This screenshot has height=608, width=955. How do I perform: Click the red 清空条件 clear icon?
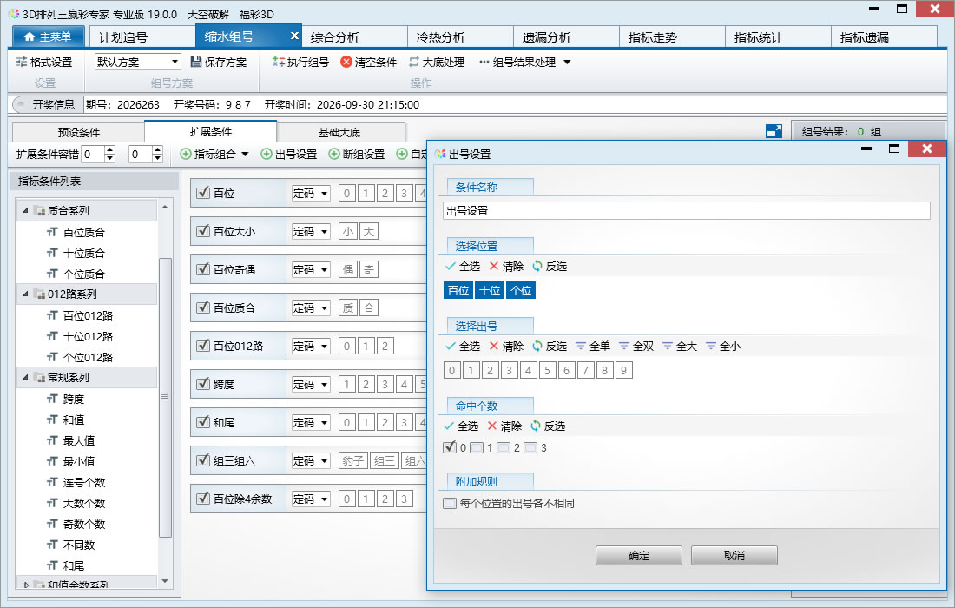coord(346,63)
